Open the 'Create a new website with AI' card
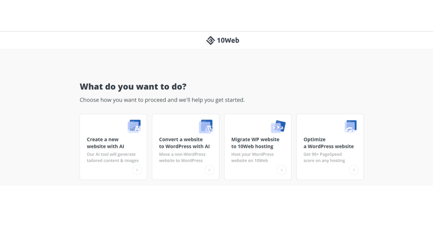Screen dimensions: 433x244 coord(113,146)
